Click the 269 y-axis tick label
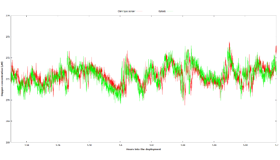The width and height of the screenshot is (280, 160). point(7,121)
